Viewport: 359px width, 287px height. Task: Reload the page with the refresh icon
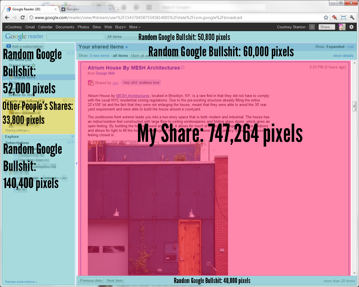click(23, 17)
